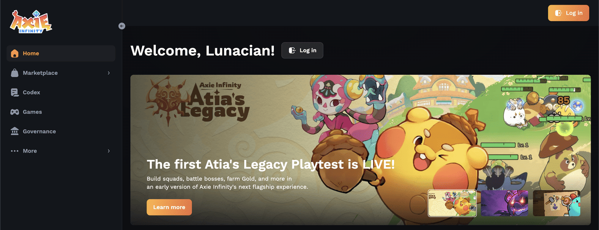Click the More three-dots icon

click(x=15, y=151)
